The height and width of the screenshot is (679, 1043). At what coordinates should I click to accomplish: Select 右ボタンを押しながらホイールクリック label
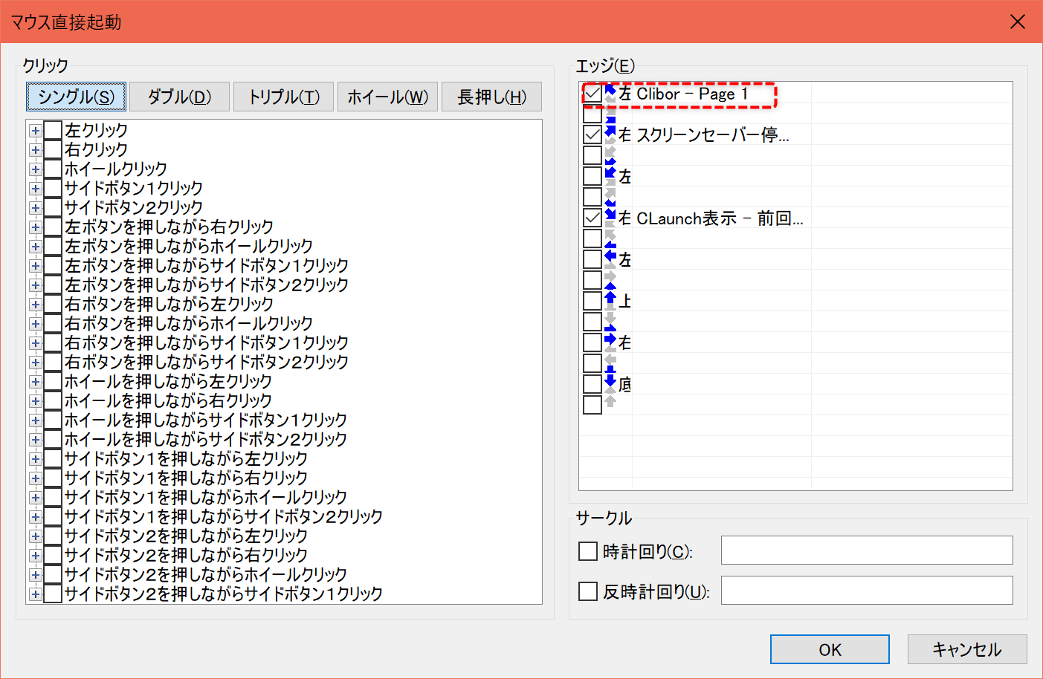click(189, 323)
